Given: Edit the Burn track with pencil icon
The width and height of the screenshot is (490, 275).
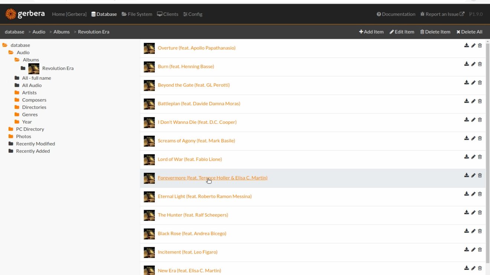Looking at the screenshot, I should 473,64.
